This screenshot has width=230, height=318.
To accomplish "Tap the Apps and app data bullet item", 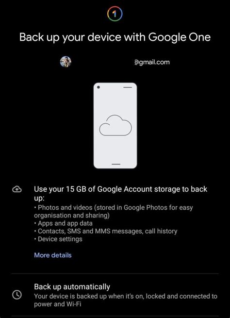I will click(x=63, y=223).
